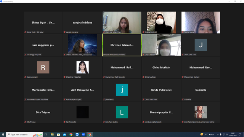Click Andi Rachma Zerlinda's profile picture
This screenshot has width=244, height=137.
201,112
